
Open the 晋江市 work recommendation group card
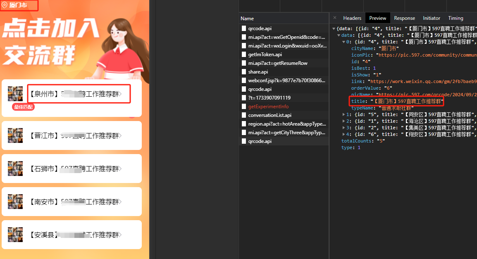72,135
